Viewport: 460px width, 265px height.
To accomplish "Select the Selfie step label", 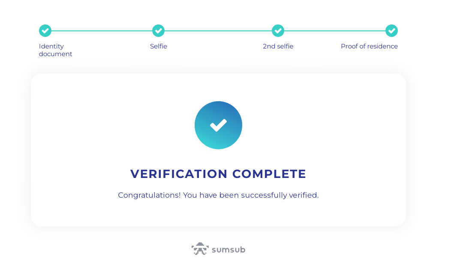I will point(159,46).
